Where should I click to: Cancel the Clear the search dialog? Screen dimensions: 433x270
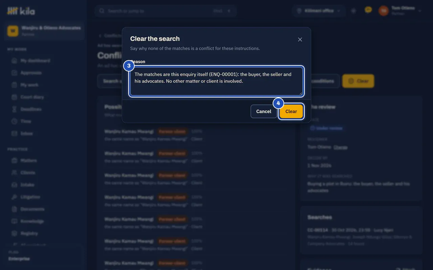tap(264, 111)
